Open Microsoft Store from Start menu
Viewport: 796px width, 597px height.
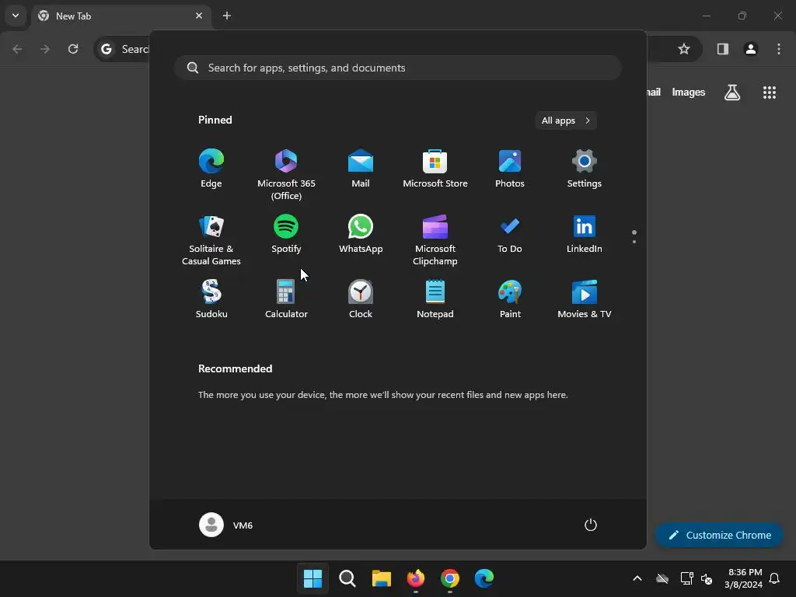(435, 169)
